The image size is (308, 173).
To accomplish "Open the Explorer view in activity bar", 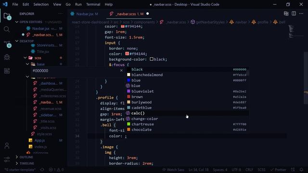I will [x=7, y=16].
